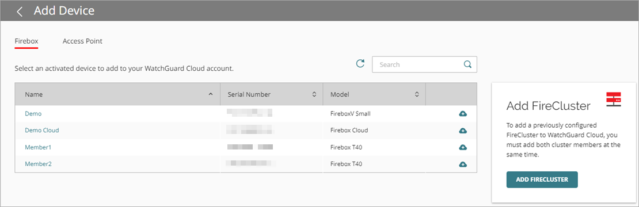Refresh the activated device list
Viewport: 639px width, 207px height.
click(360, 63)
